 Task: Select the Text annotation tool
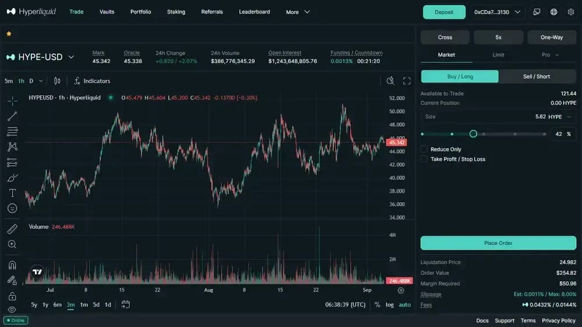click(x=12, y=193)
